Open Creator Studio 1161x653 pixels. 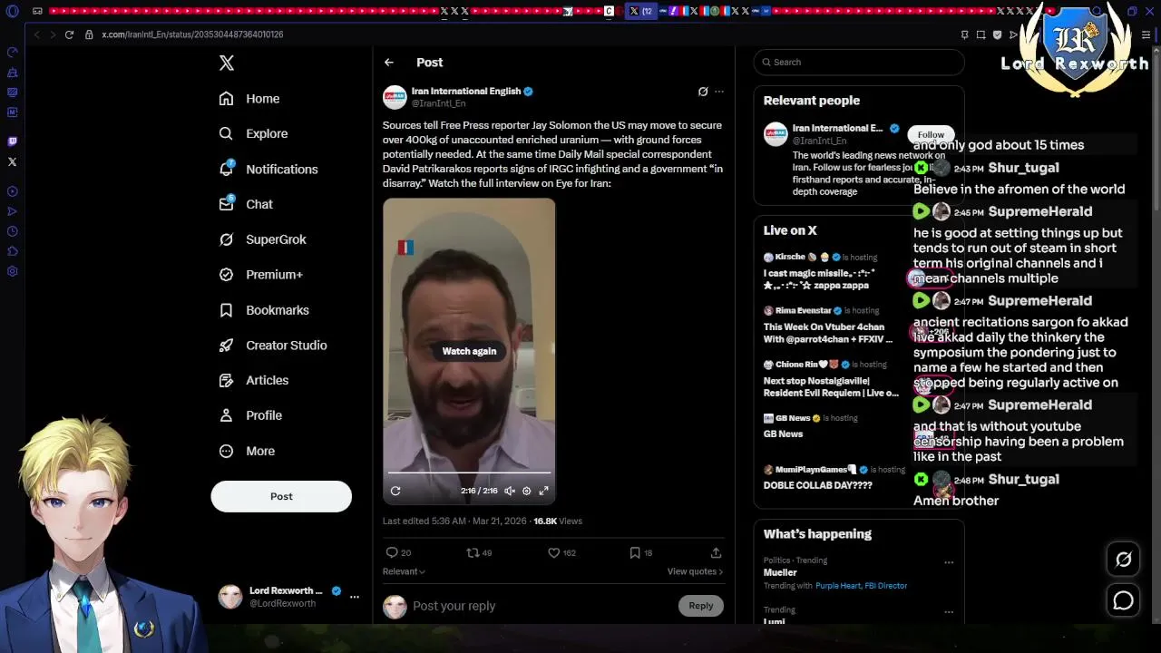273,346
